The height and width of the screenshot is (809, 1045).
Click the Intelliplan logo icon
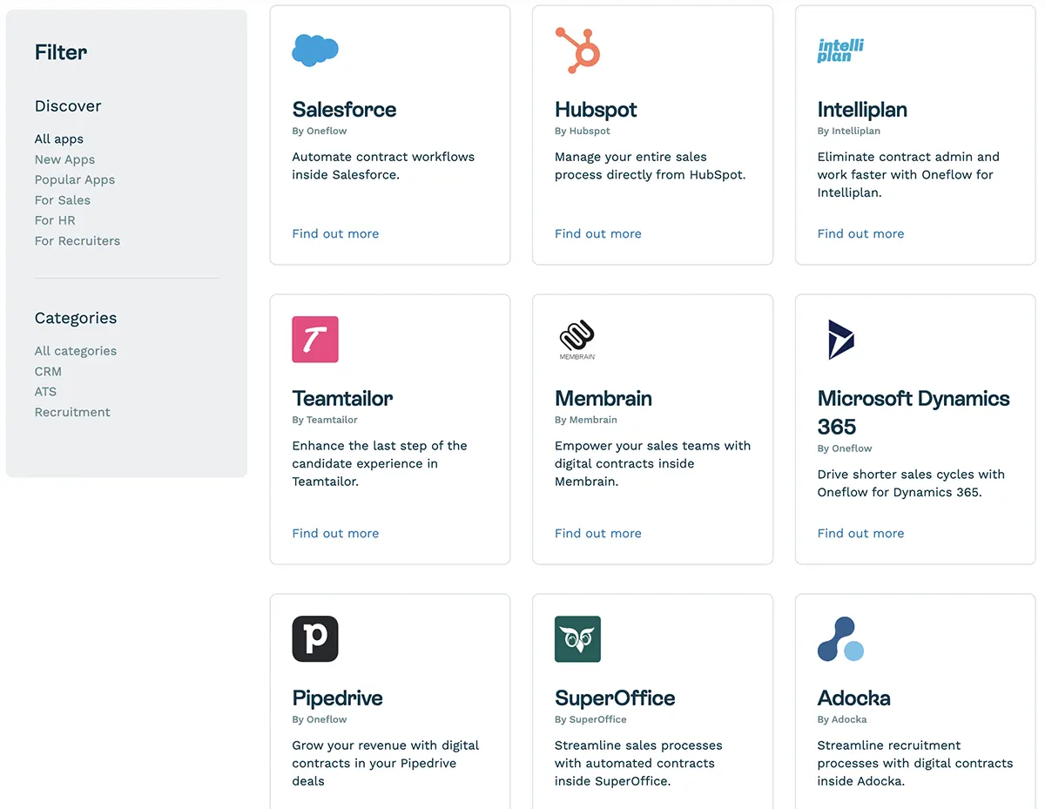click(840, 51)
